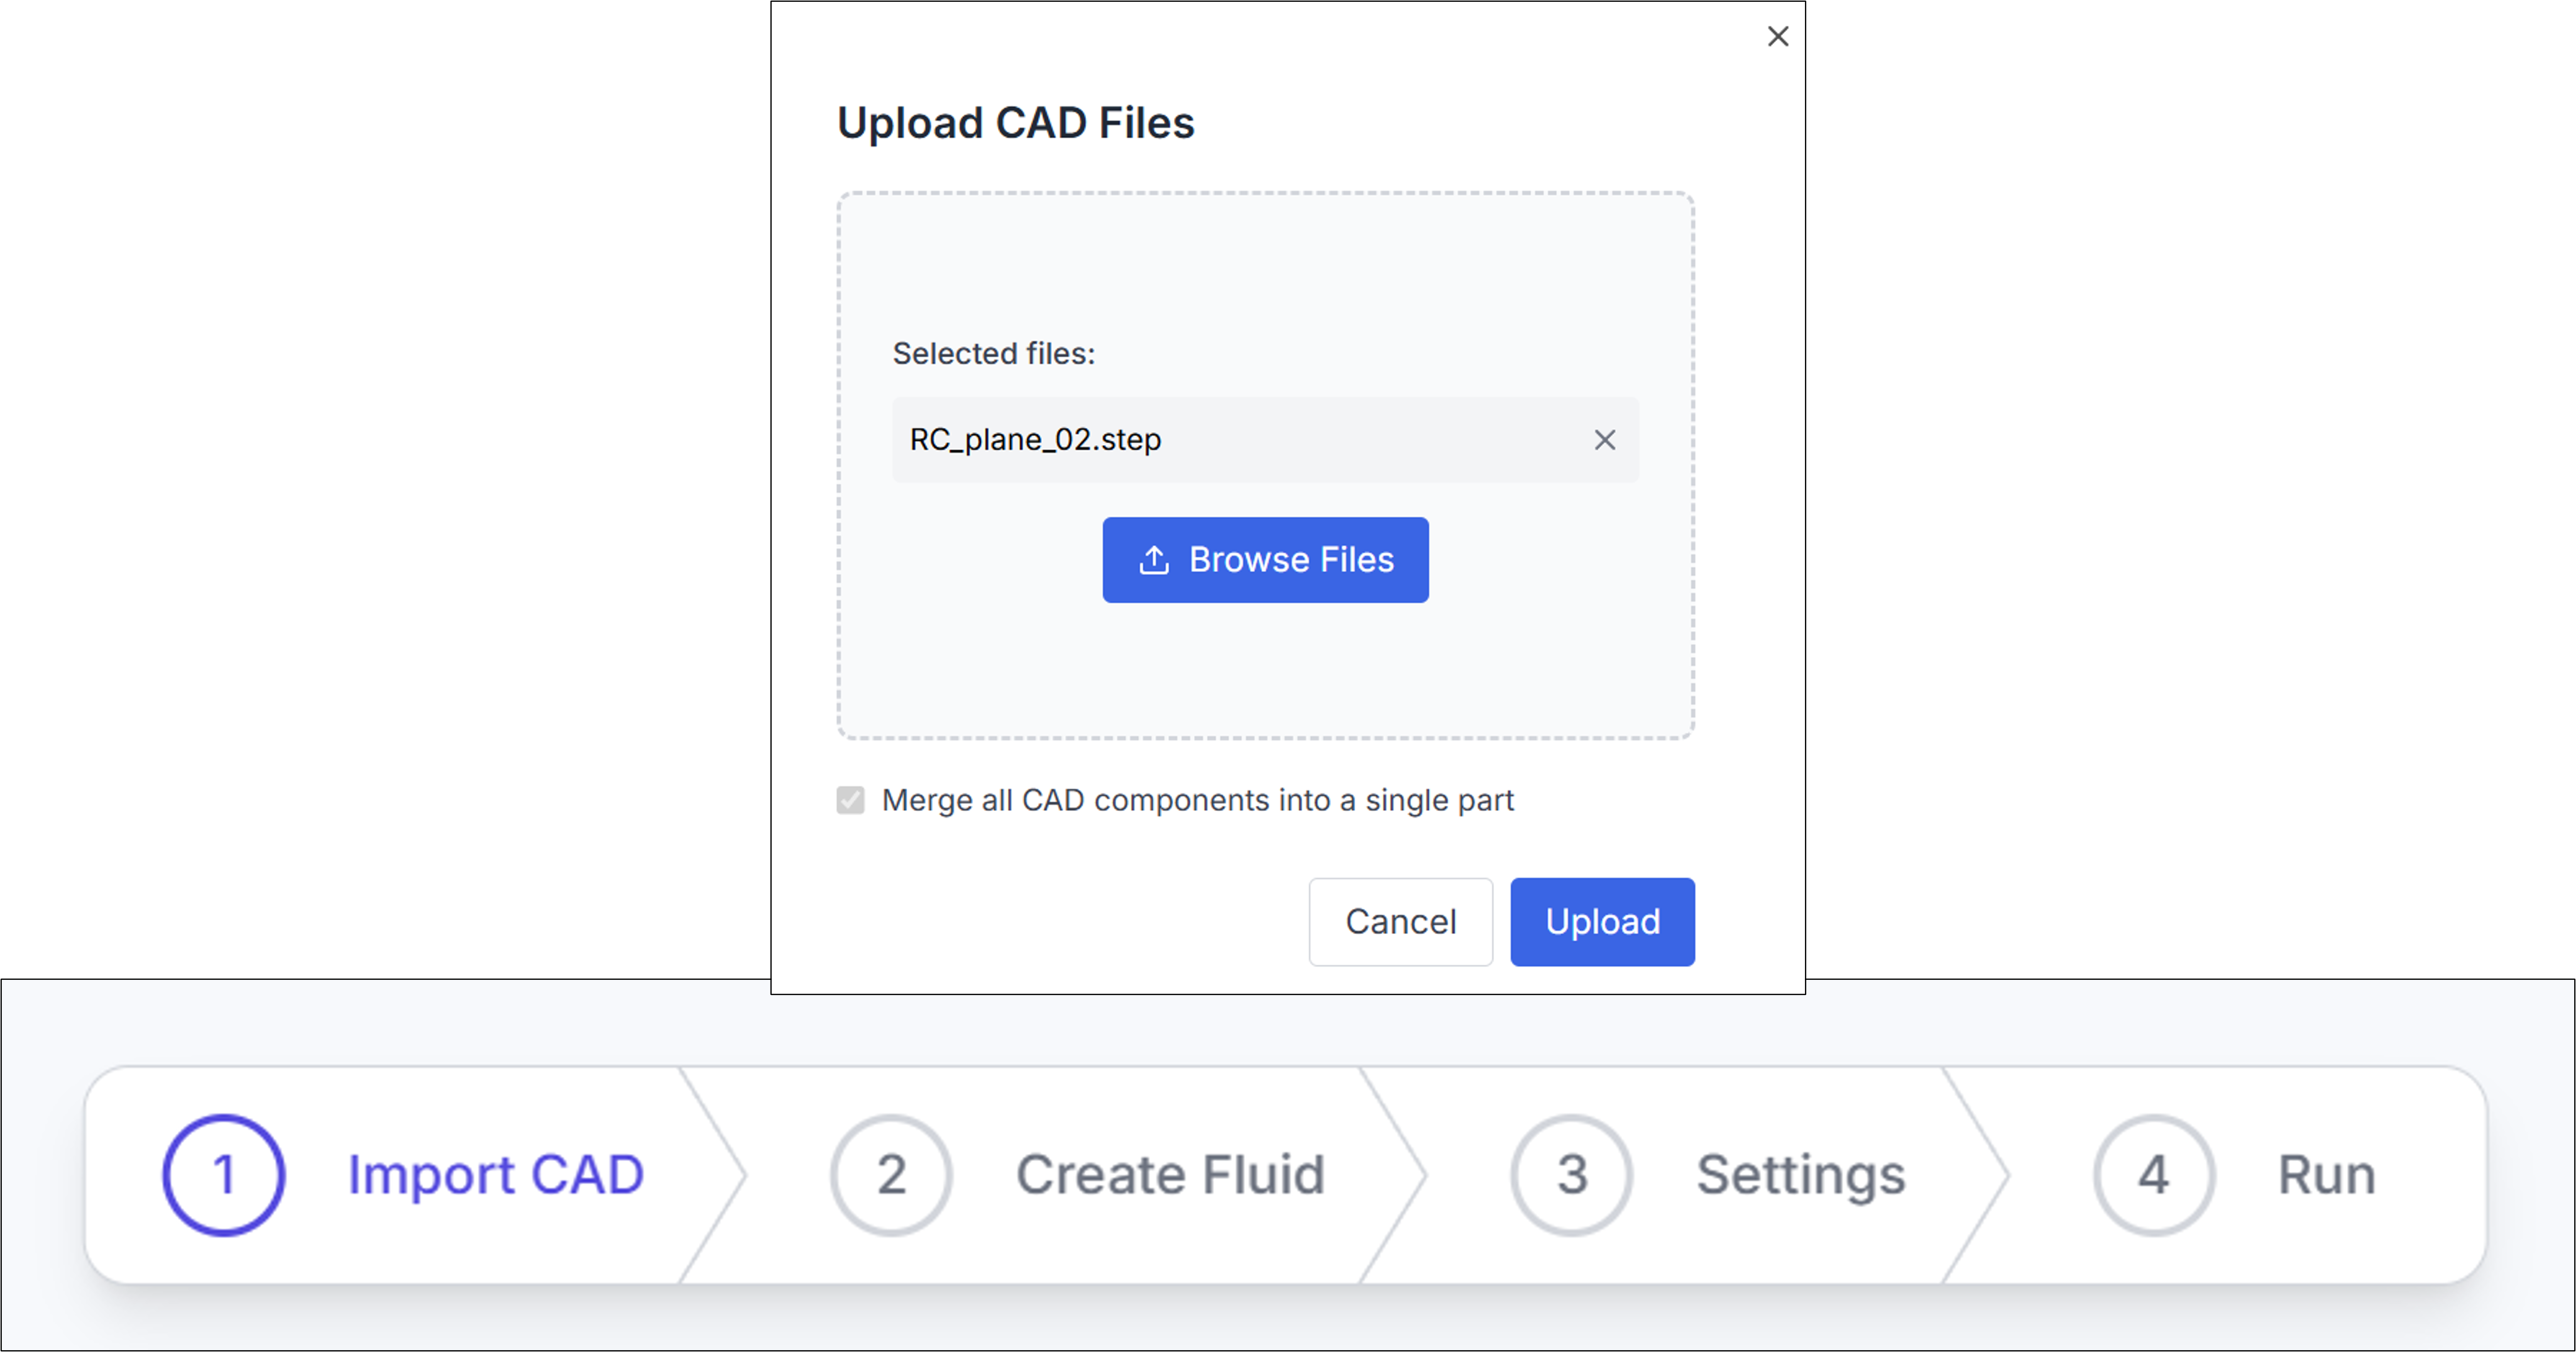Viewport: 2576px width, 1352px height.
Task: Cancel the CAD upload
Action: 1400,921
